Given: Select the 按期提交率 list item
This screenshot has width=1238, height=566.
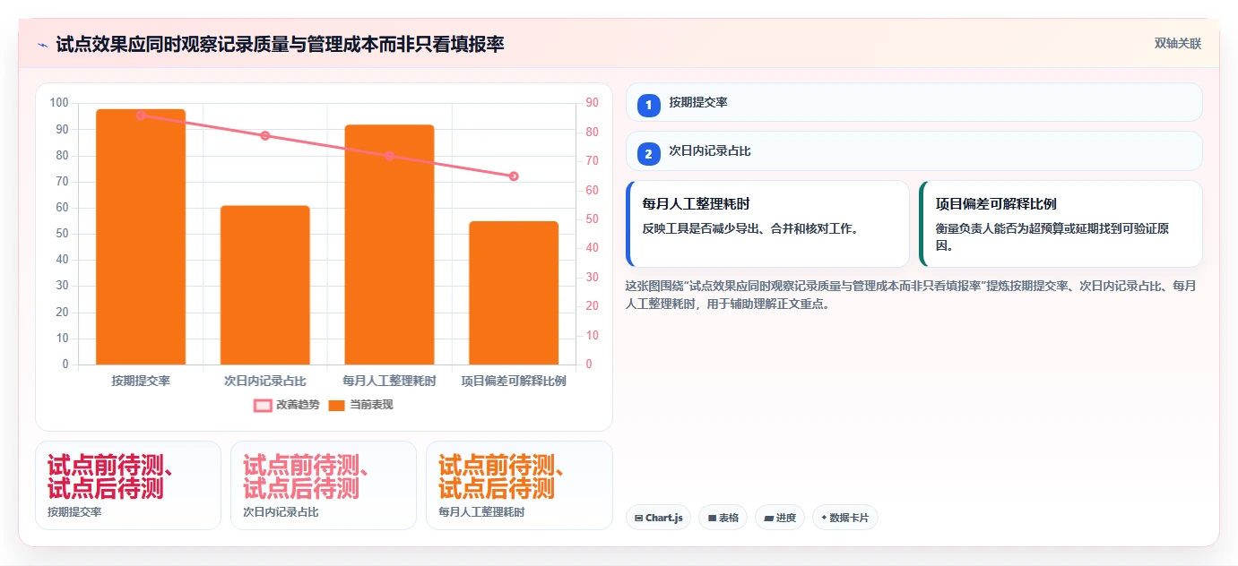Looking at the screenshot, I should coord(913,102).
